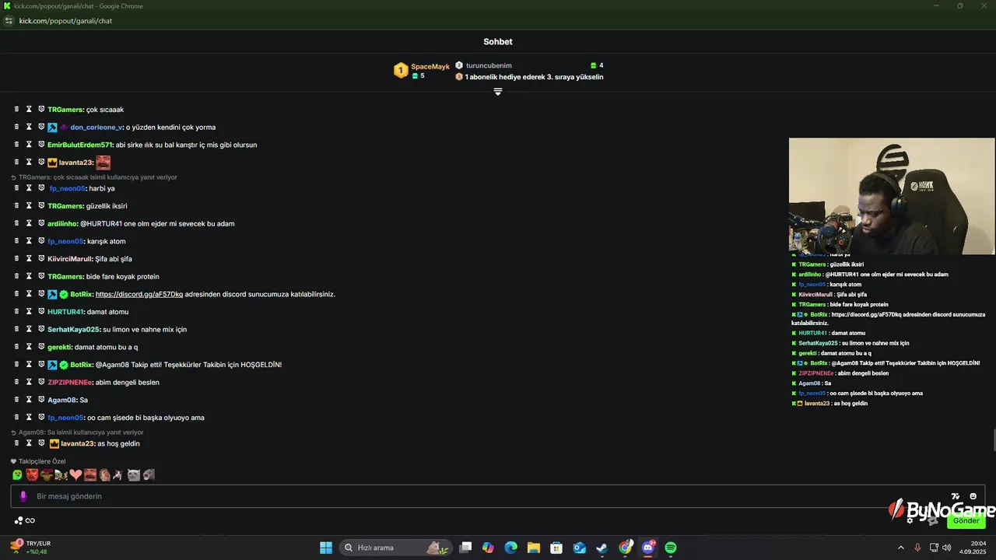Click the purple microphone icon in message box
996x560 pixels.
23,496
